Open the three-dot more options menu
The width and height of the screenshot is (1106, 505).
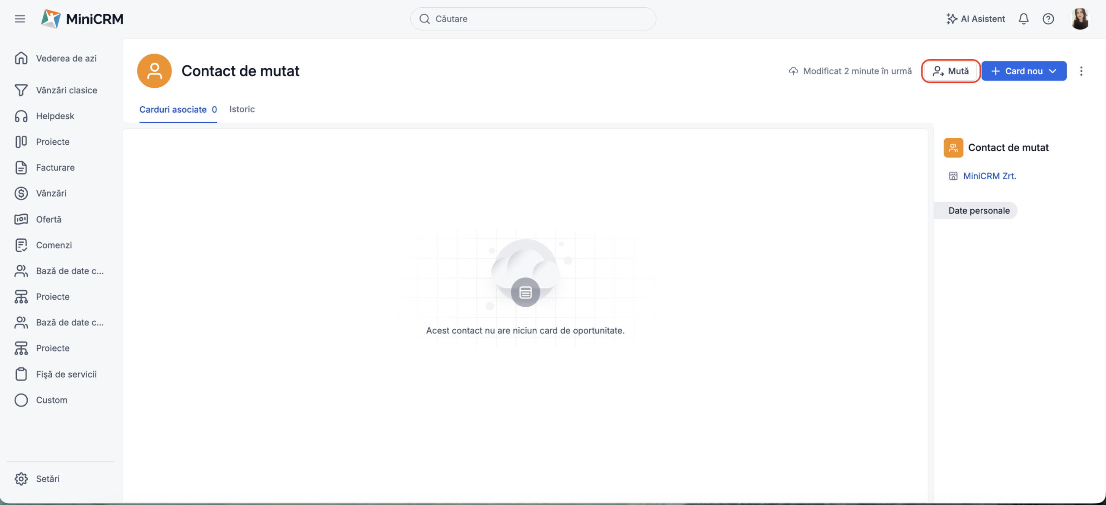click(1081, 71)
